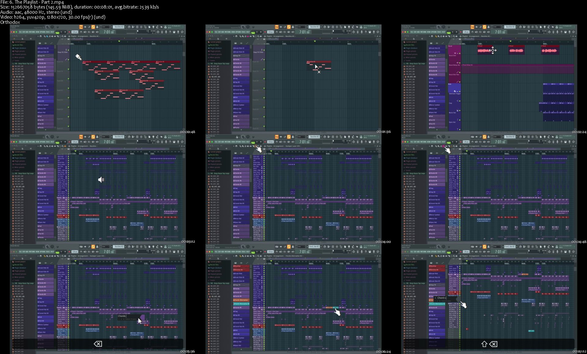Toggle the Record button in the 00:00:48 frame
Viewport: 587px width, 354px height.
(x=69, y=32)
